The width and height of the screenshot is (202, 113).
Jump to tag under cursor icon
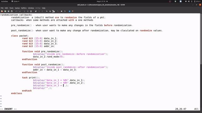(x=65, y=11)
